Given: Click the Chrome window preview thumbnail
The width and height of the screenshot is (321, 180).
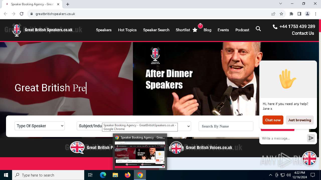Looking at the screenshot, I should point(140,154).
